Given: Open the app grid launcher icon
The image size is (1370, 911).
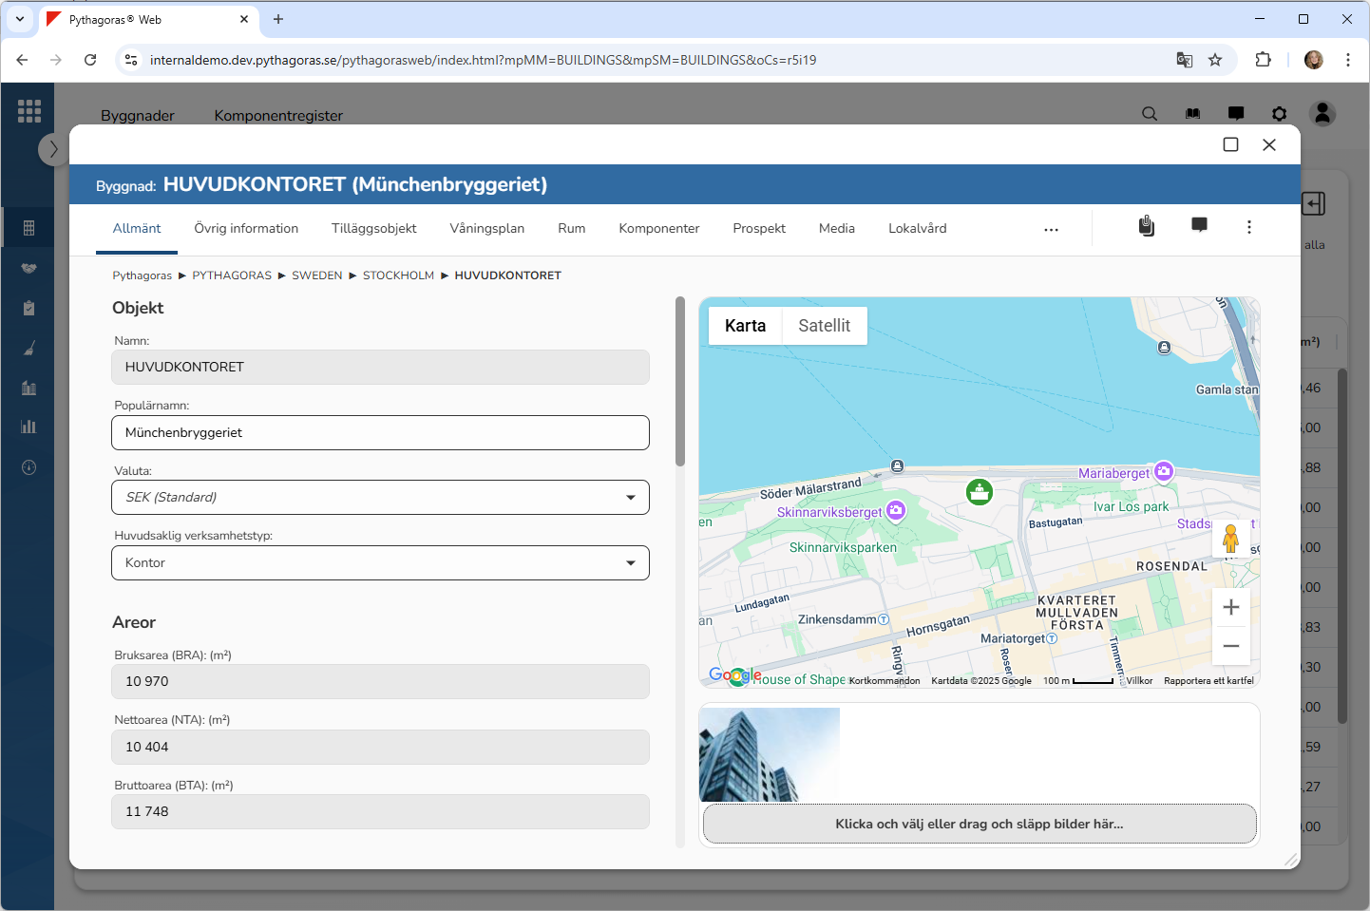Looking at the screenshot, I should click(29, 111).
